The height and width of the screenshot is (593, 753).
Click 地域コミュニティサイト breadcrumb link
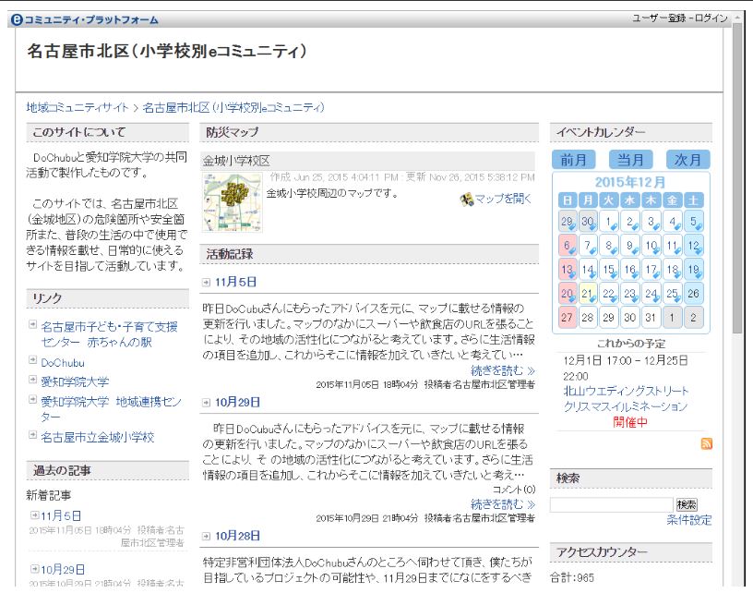(78, 108)
